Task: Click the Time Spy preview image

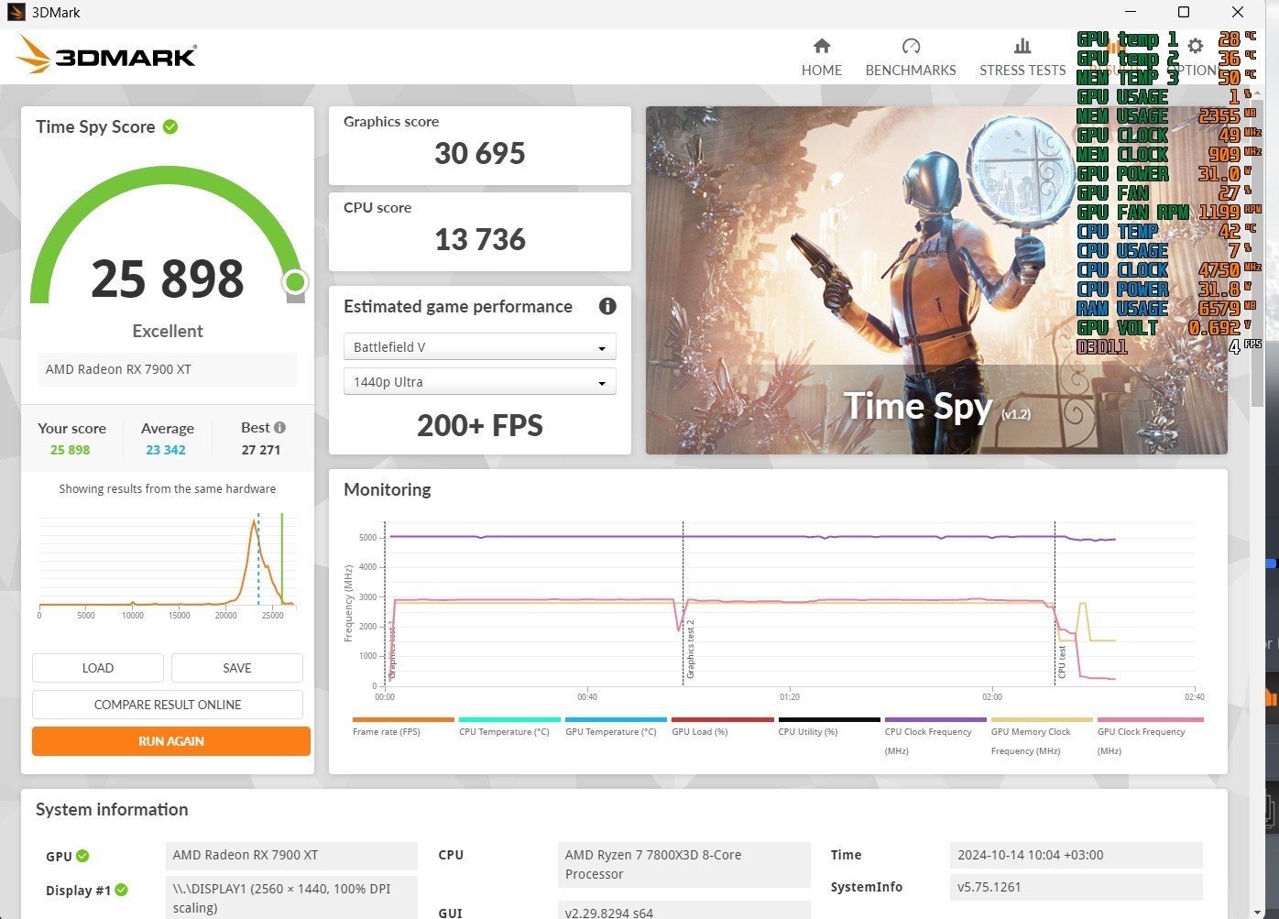Action: click(x=936, y=280)
